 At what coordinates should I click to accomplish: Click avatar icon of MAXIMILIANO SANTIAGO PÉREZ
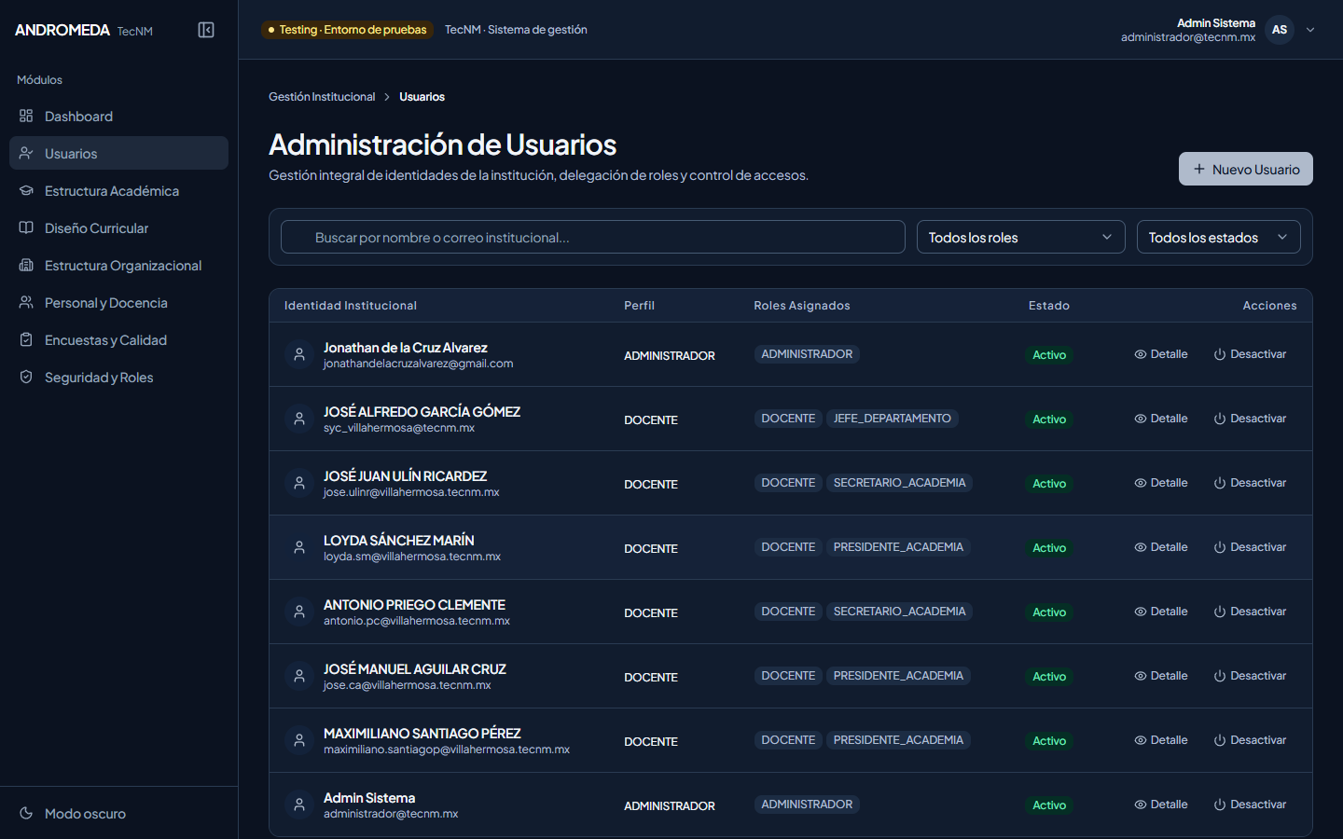299,740
